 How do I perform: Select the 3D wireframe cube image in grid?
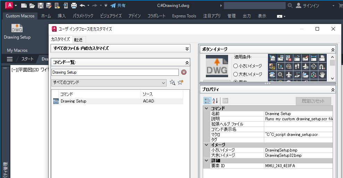(x=314, y=75)
